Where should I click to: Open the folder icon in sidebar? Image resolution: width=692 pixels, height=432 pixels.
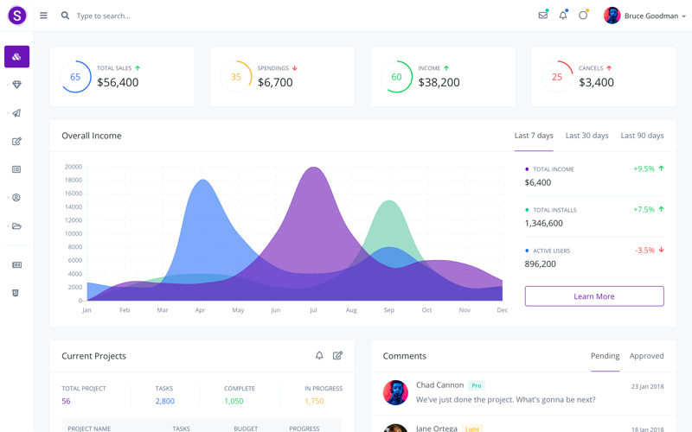click(16, 226)
